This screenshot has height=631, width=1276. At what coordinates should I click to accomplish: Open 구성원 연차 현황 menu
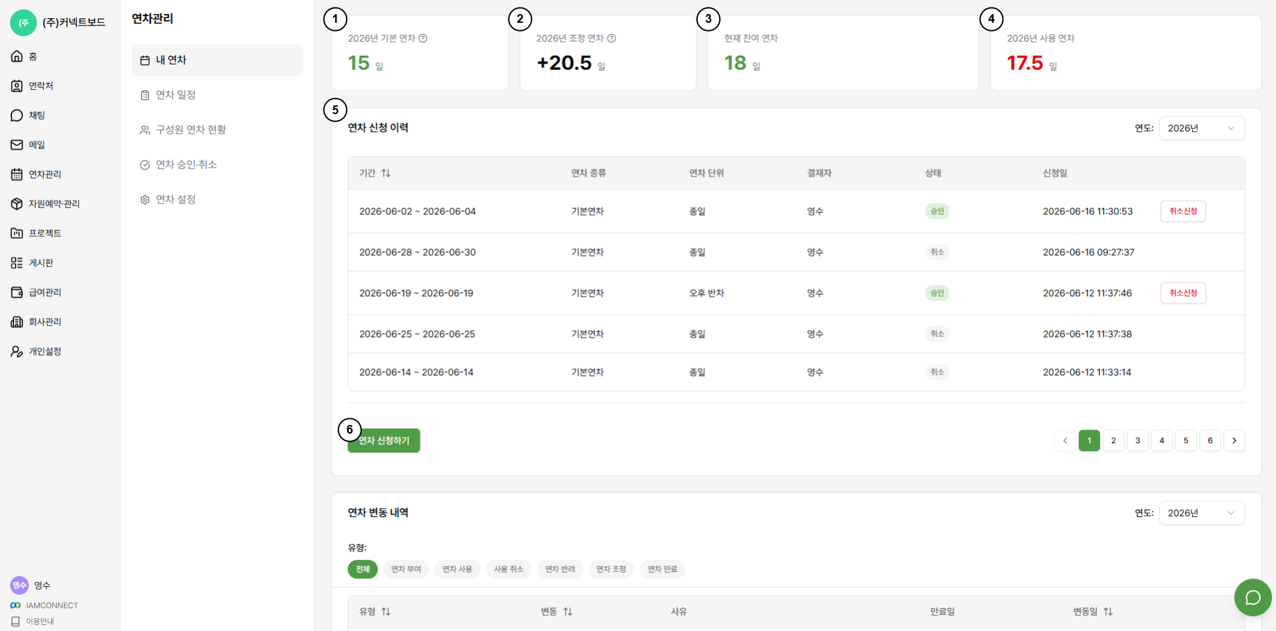coord(218,130)
